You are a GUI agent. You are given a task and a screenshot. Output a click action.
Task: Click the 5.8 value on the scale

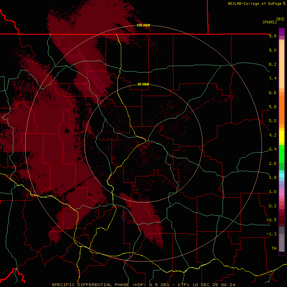273,107
